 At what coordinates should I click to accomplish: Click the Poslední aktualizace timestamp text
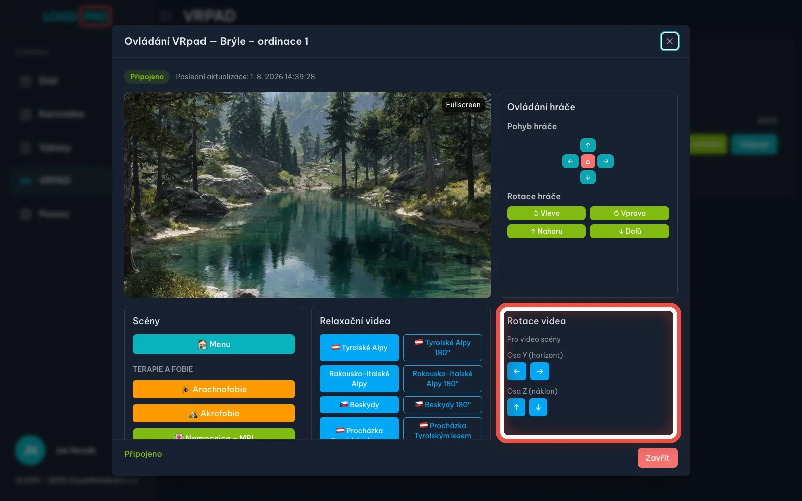pyautogui.click(x=246, y=77)
